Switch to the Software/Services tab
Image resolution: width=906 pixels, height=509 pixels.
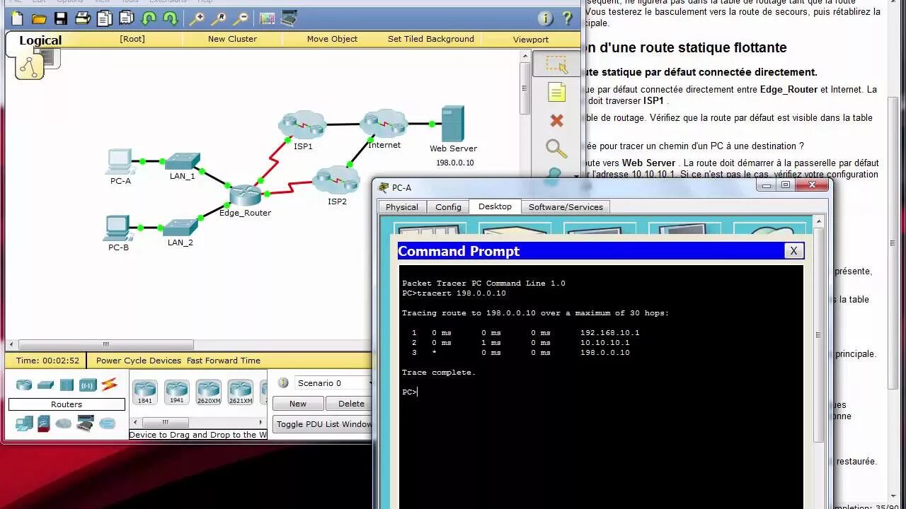566,207
